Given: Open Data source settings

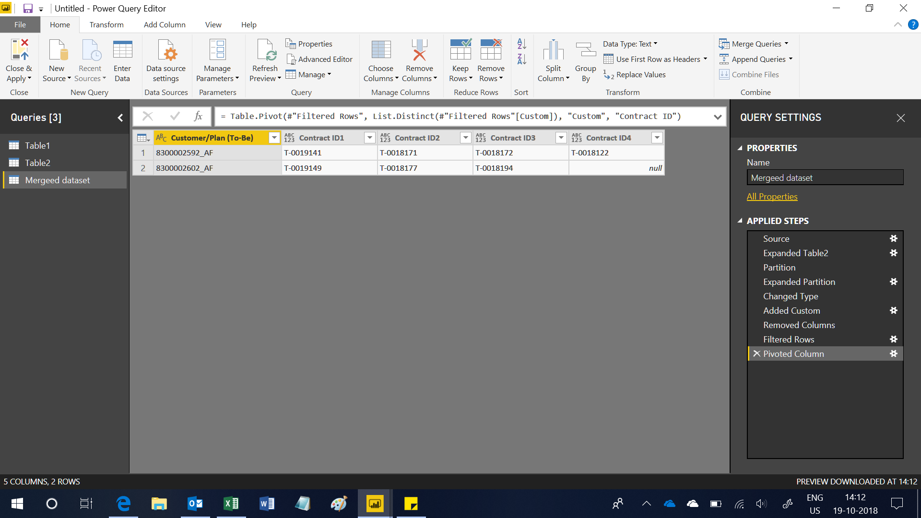Looking at the screenshot, I should pos(166,60).
